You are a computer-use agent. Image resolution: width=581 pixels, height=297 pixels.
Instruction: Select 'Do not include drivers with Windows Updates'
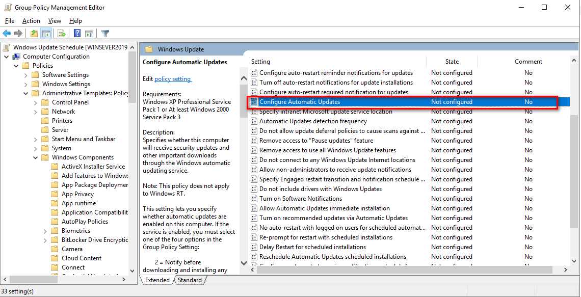(321, 189)
